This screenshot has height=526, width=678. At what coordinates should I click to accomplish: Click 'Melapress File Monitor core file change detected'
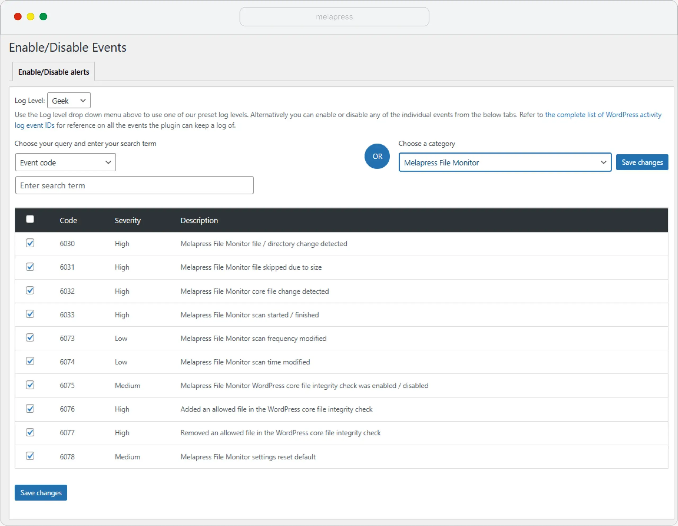pyautogui.click(x=255, y=291)
